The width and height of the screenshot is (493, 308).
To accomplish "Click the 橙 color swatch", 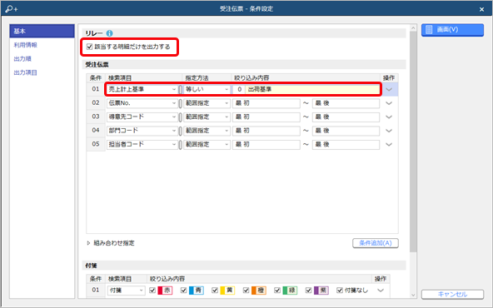I will pyautogui.click(x=258, y=290).
